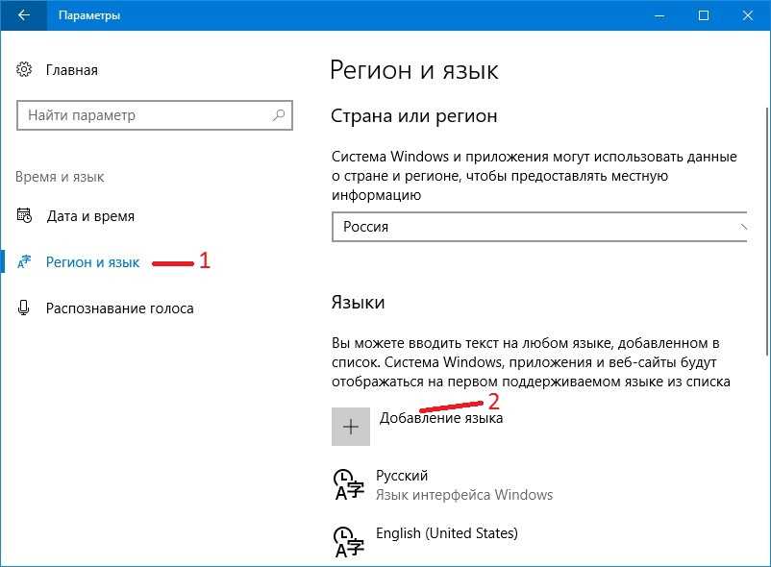Click the plus button to add language
The image size is (771, 567).
tap(351, 427)
